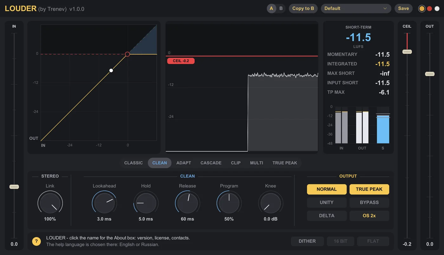The width and height of the screenshot is (444, 255).
Task: Click the DITHER button
Action: 307,241
